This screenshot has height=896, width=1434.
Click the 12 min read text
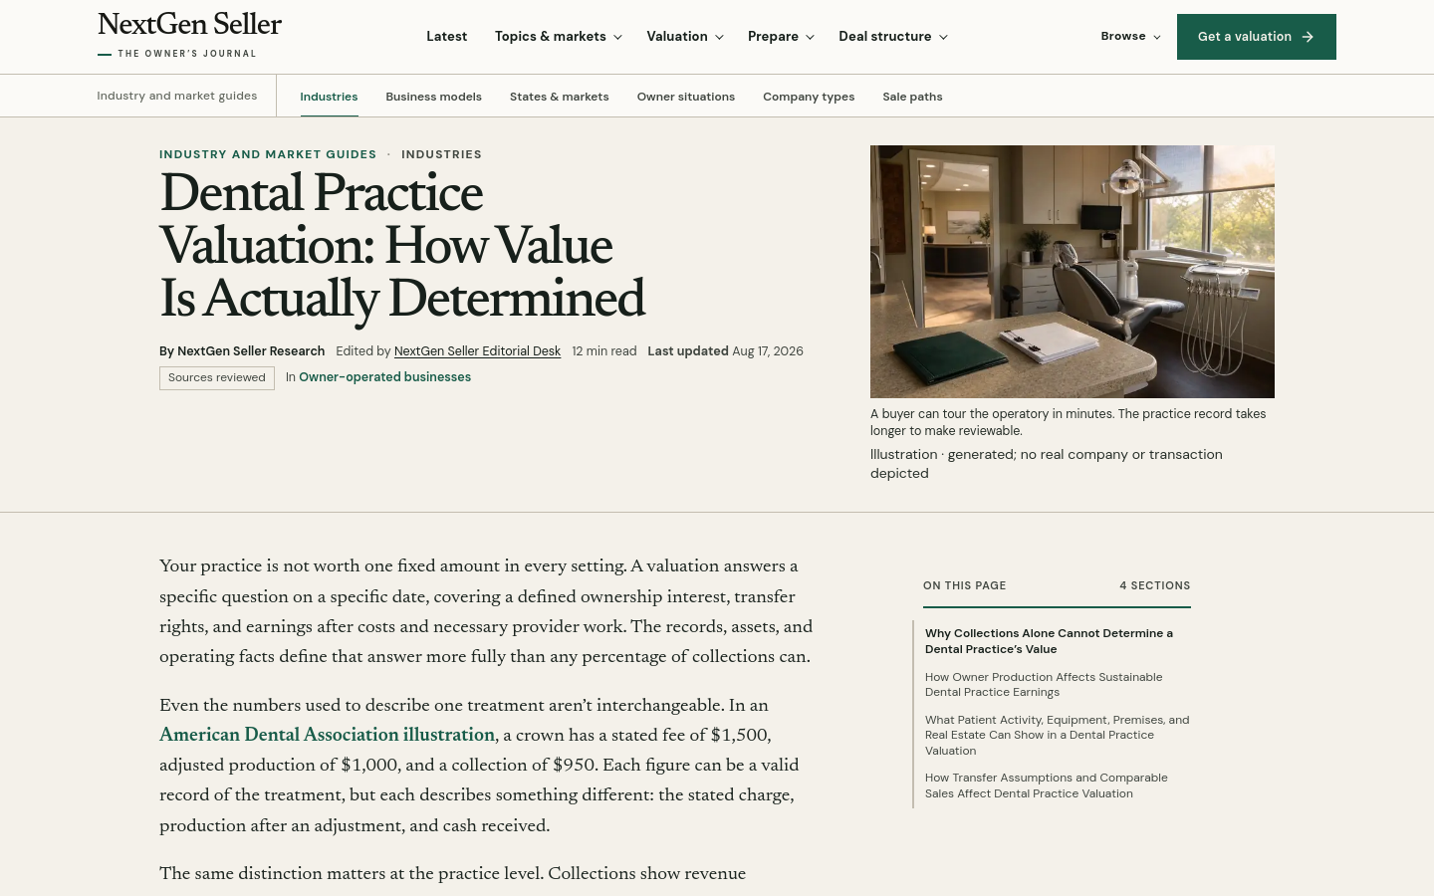(x=603, y=351)
